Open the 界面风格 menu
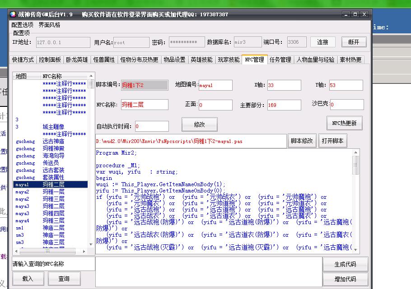Image resolution: width=411 pixels, height=289 pixels. point(49,25)
